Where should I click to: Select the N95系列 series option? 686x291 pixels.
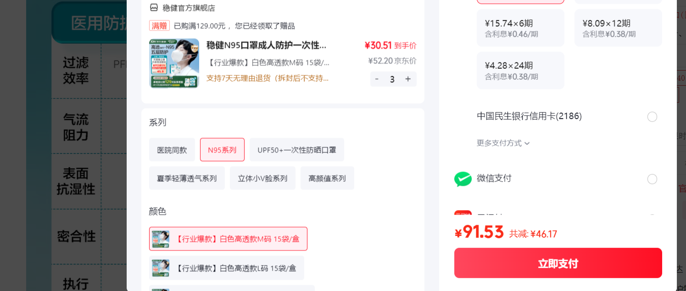tap(222, 150)
